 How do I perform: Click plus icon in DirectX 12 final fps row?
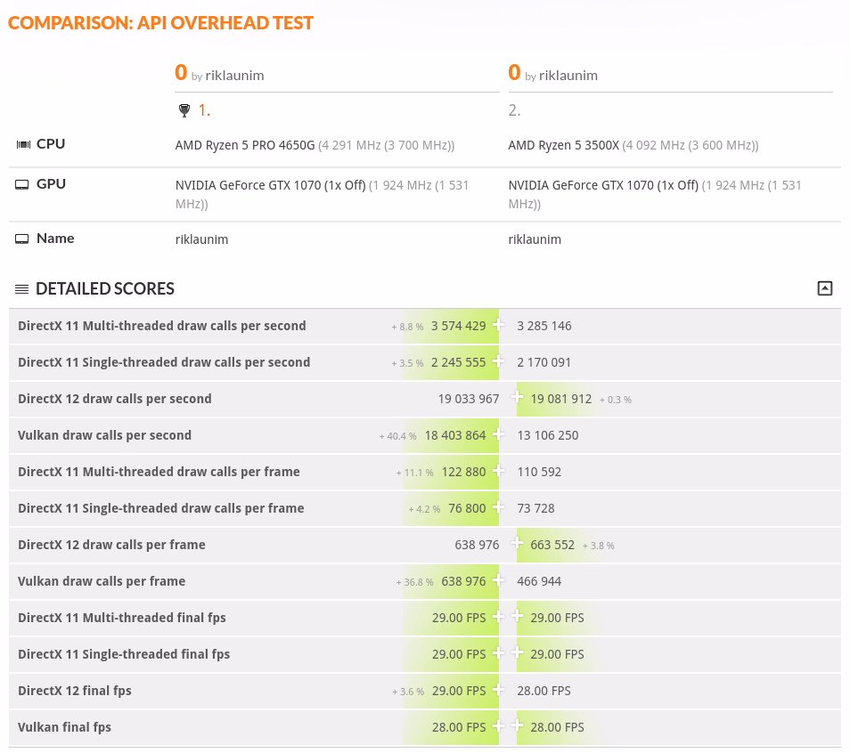499,691
